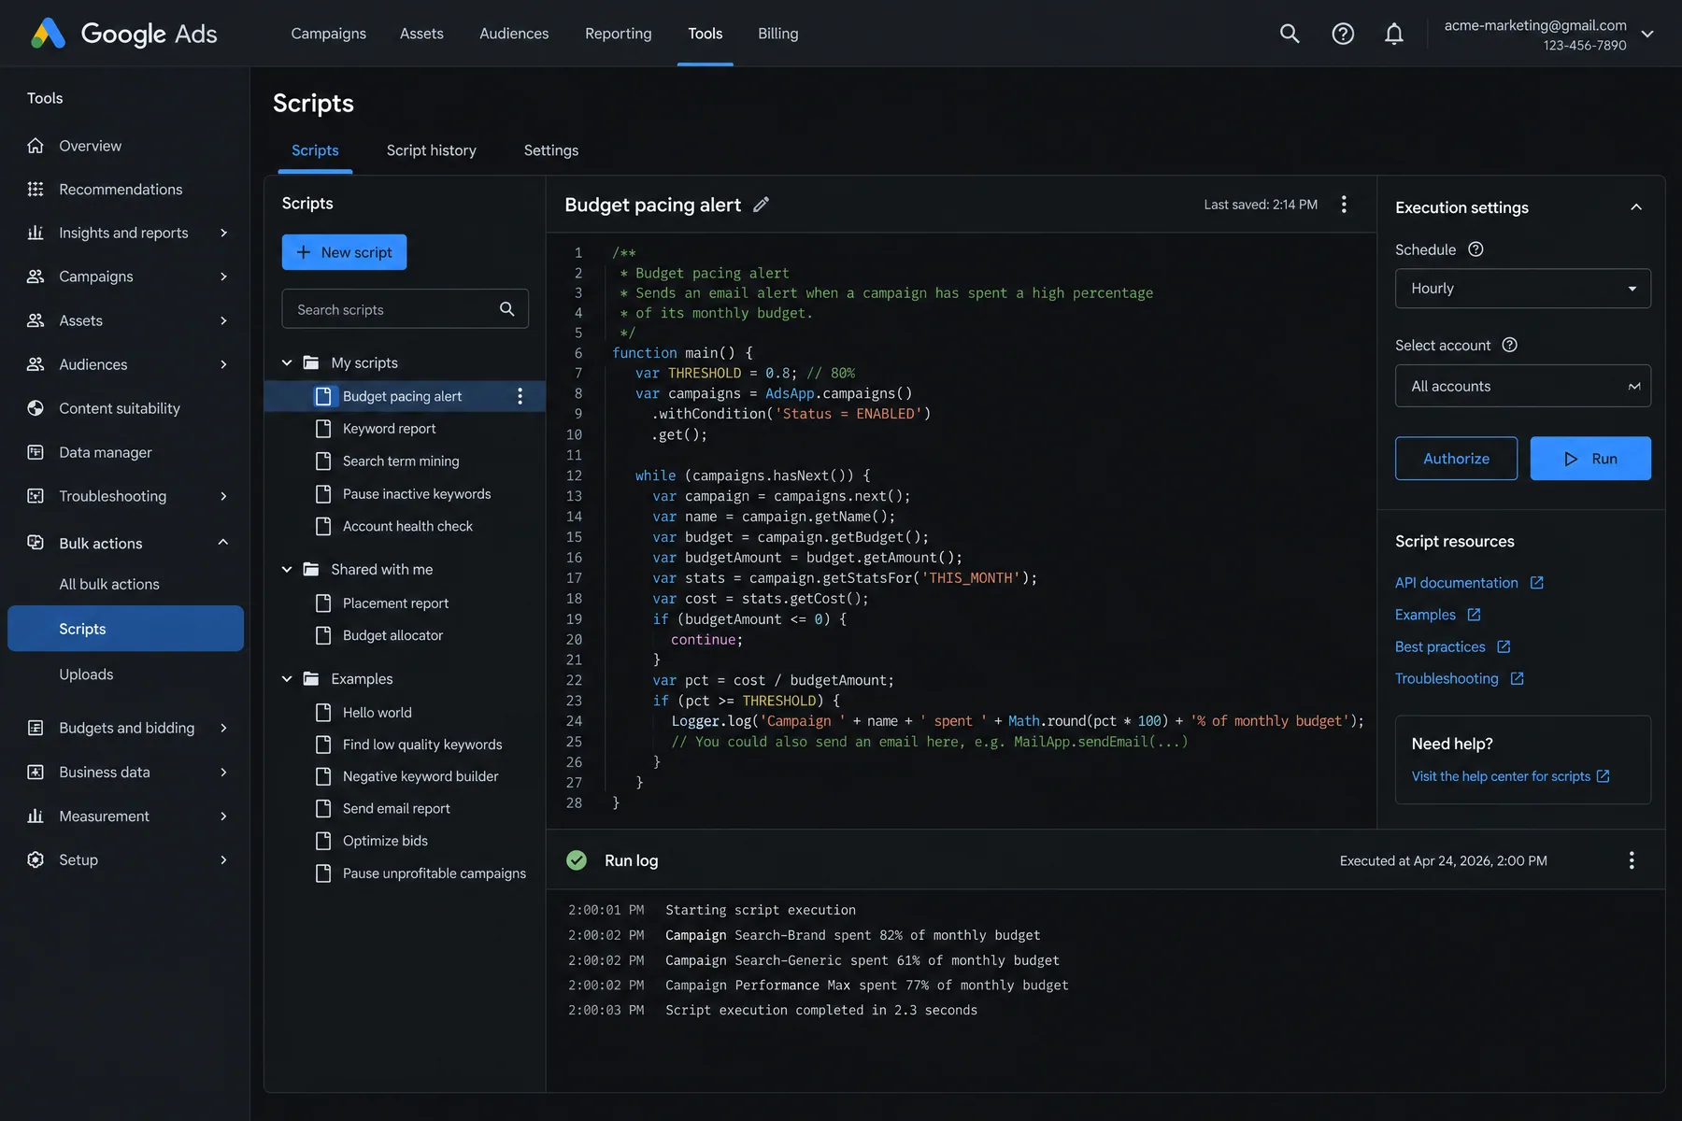Edit script name with pencil icon

[761, 205]
